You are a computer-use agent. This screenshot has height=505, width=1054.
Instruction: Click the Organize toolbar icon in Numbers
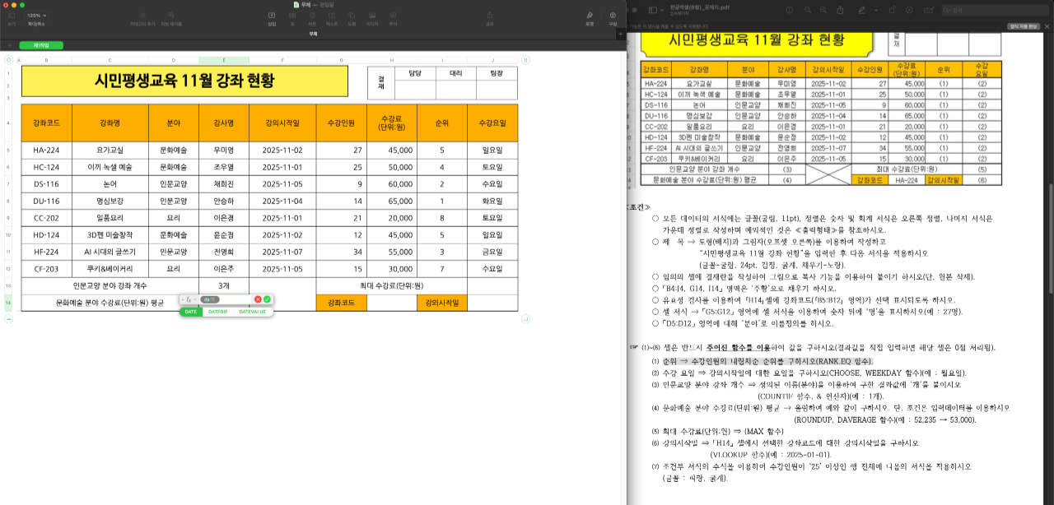click(x=612, y=16)
